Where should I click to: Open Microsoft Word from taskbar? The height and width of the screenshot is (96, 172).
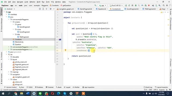[28, 94]
